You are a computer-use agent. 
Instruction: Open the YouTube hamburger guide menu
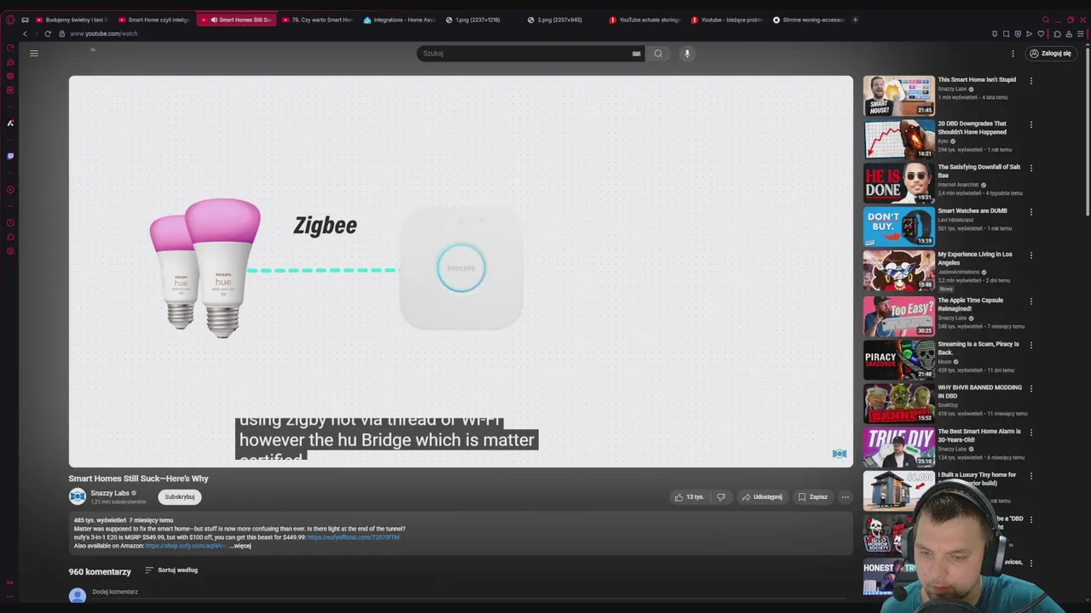tap(34, 54)
